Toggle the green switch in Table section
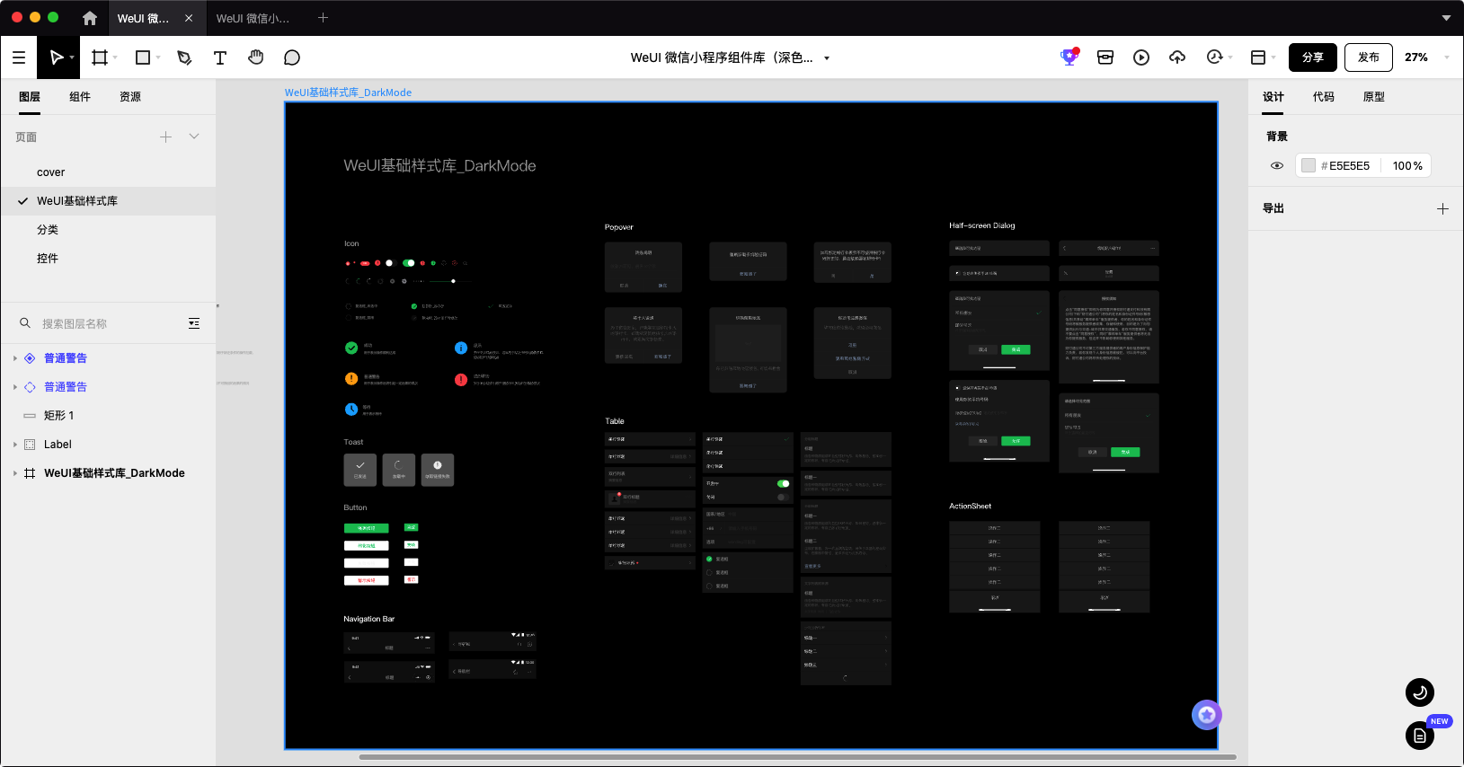Viewport: 1464px width, 767px height. (784, 483)
